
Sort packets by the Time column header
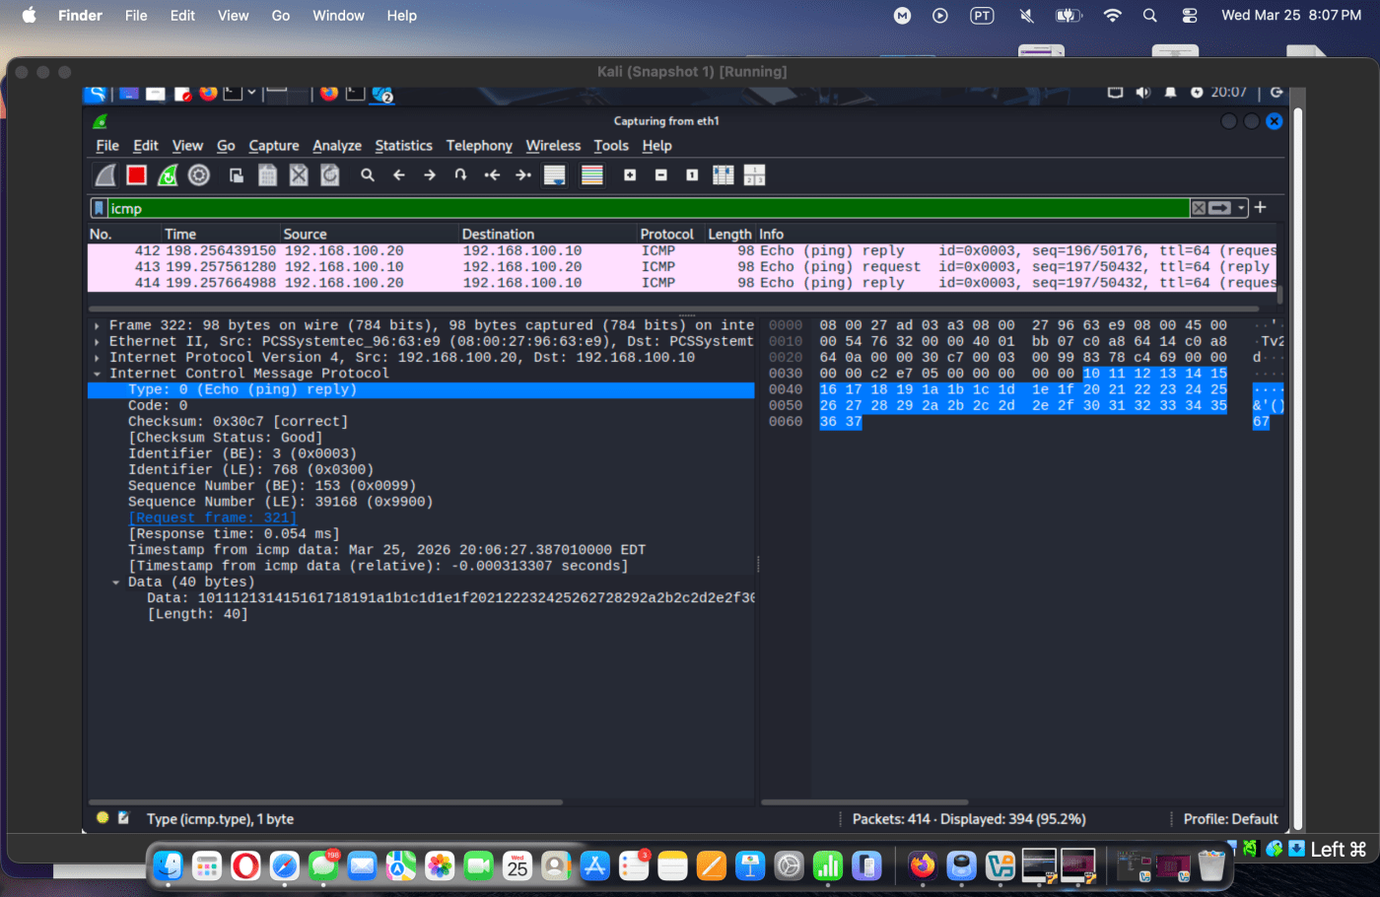click(223, 234)
